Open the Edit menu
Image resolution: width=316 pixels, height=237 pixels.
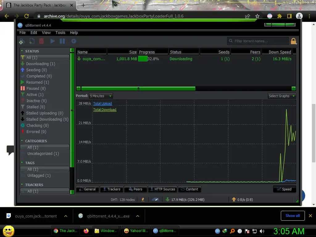[x=34, y=33]
